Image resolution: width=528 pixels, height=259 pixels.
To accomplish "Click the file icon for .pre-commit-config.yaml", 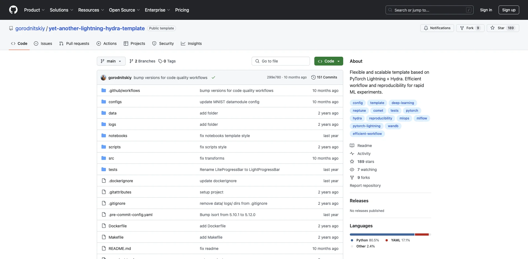I will point(104,215).
